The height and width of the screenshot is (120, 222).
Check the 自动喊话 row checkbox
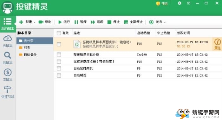(x=59, y=75)
